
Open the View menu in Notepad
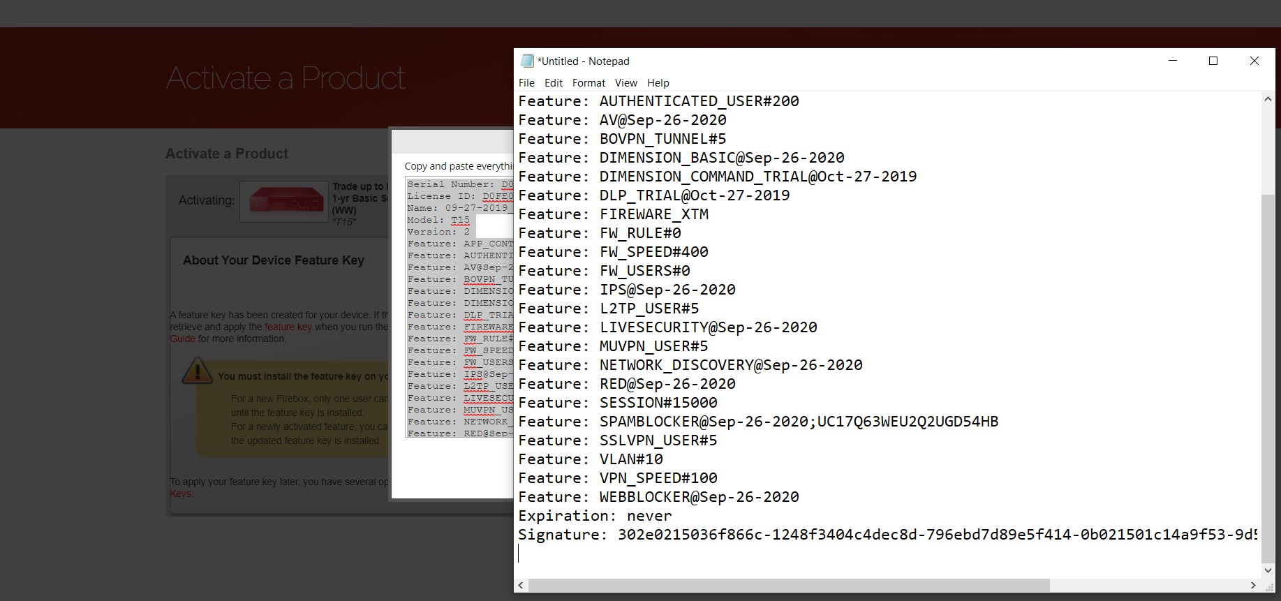(625, 82)
